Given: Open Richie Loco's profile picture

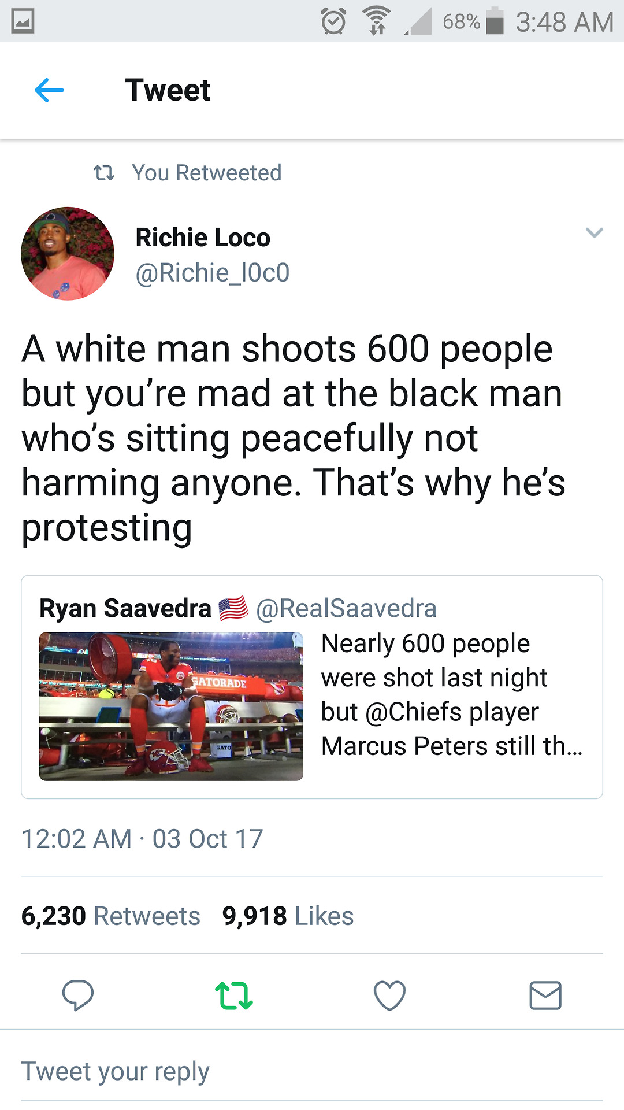Looking at the screenshot, I should (68, 254).
